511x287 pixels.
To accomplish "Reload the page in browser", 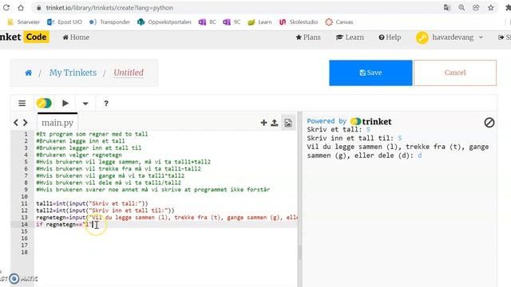I will point(6,7).
